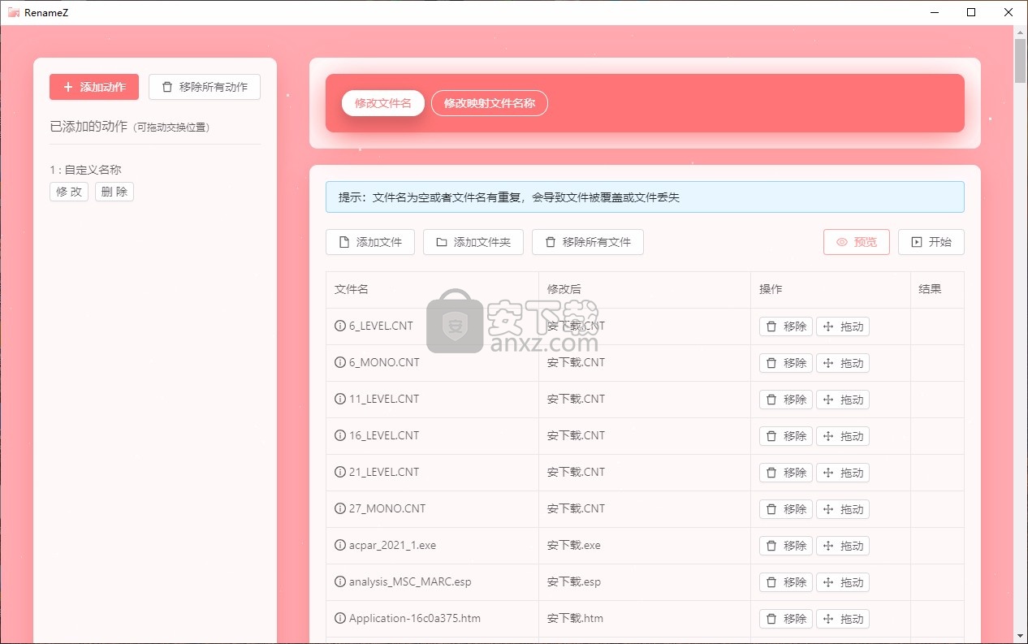Click 拖动 handle in 21_LEVEL.CNT row
1028x644 pixels.
[843, 473]
